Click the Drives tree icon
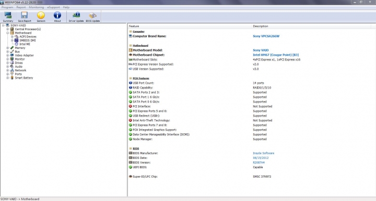This screenshot has height=201, width=376. point(12,63)
